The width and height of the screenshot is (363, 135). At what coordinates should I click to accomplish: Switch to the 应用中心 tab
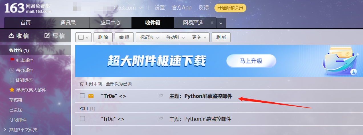[x=110, y=23]
